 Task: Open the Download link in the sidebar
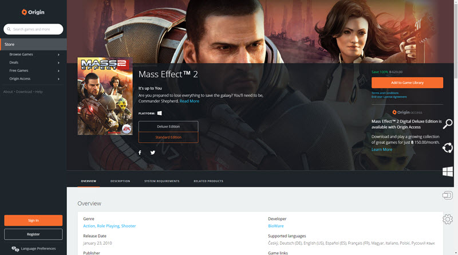pyautogui.click(x=24, y=92)
